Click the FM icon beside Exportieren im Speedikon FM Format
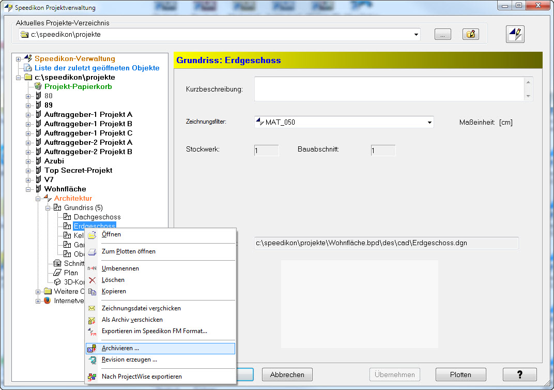The height and width of the screenshot is (390, 554). (x=92, y=332)
